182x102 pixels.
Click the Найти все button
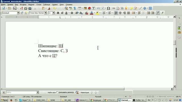(x=52, y=93)
